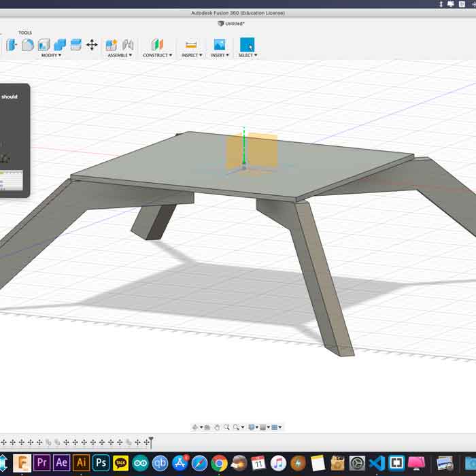Activate the Select tool icon
476x476 pixels.
pos(247,45)
